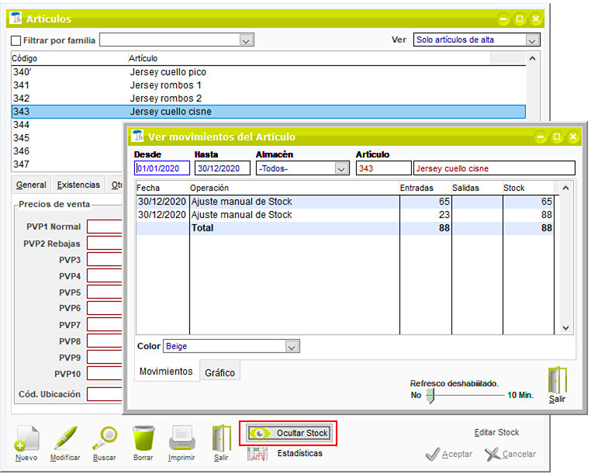
Task: Switch to the Gráfico tab
Action: (x=219, y=372)
